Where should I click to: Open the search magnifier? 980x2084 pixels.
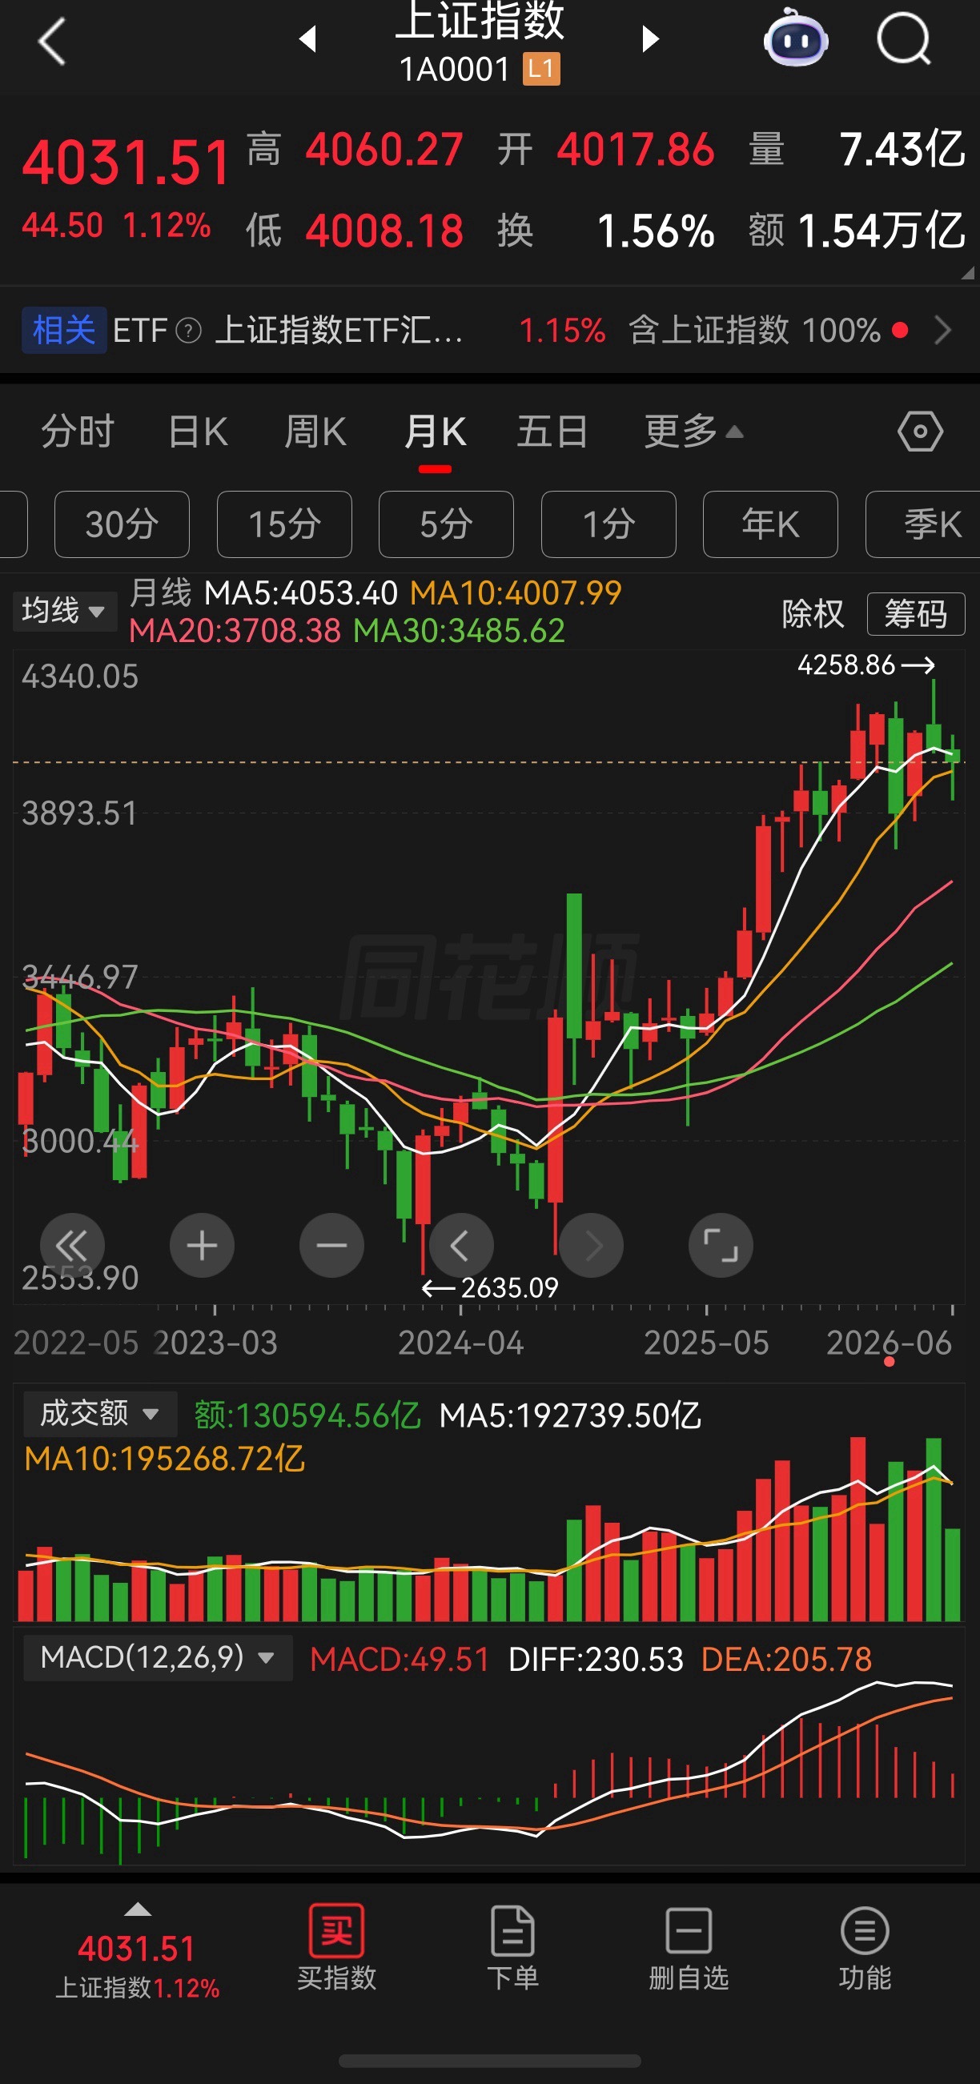click(x=904, y=38)
